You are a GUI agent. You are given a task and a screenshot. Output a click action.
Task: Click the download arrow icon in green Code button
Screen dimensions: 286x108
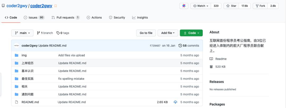(185, 33)
